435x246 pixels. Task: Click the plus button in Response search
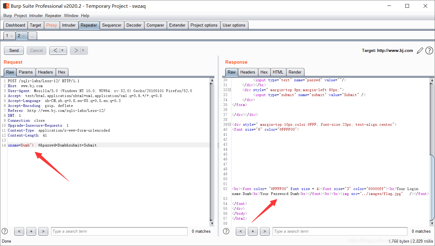[x=253, y=231]
